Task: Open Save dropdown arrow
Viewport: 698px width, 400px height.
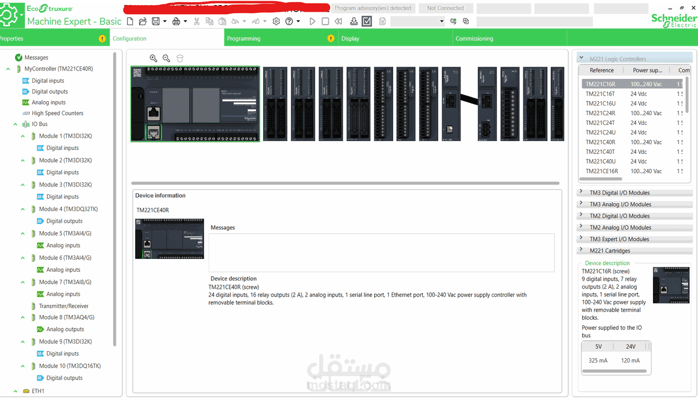Action: [165, 21]
